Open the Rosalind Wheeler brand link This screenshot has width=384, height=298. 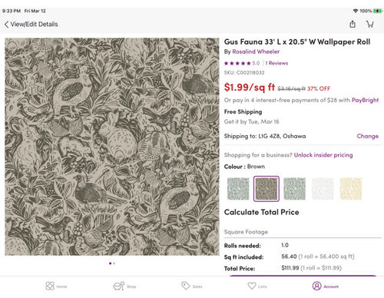click(256, 51)
